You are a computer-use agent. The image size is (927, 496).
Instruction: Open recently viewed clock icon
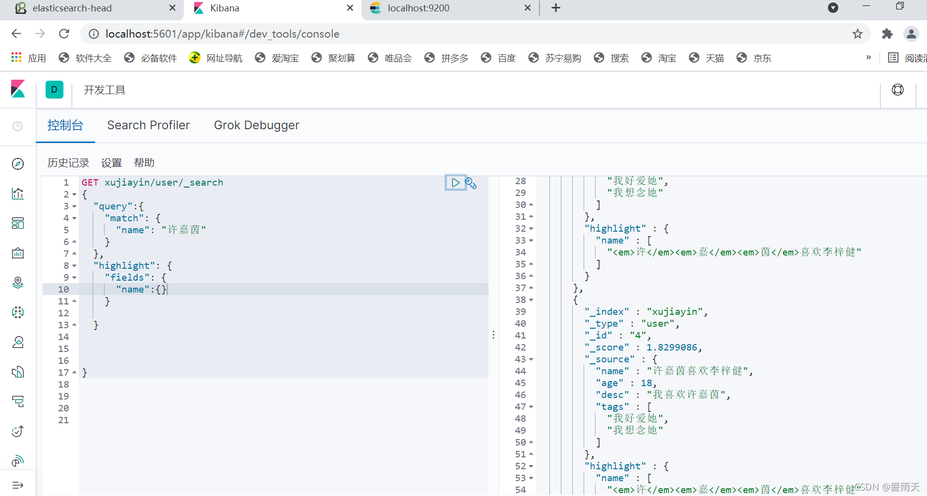(17, 126)
